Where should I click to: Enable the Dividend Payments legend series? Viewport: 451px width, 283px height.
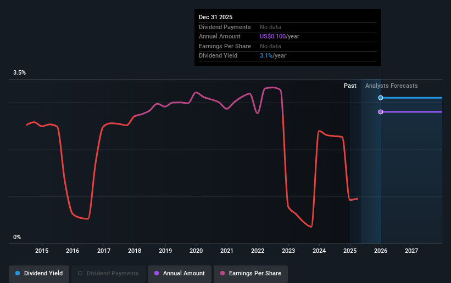108,274
